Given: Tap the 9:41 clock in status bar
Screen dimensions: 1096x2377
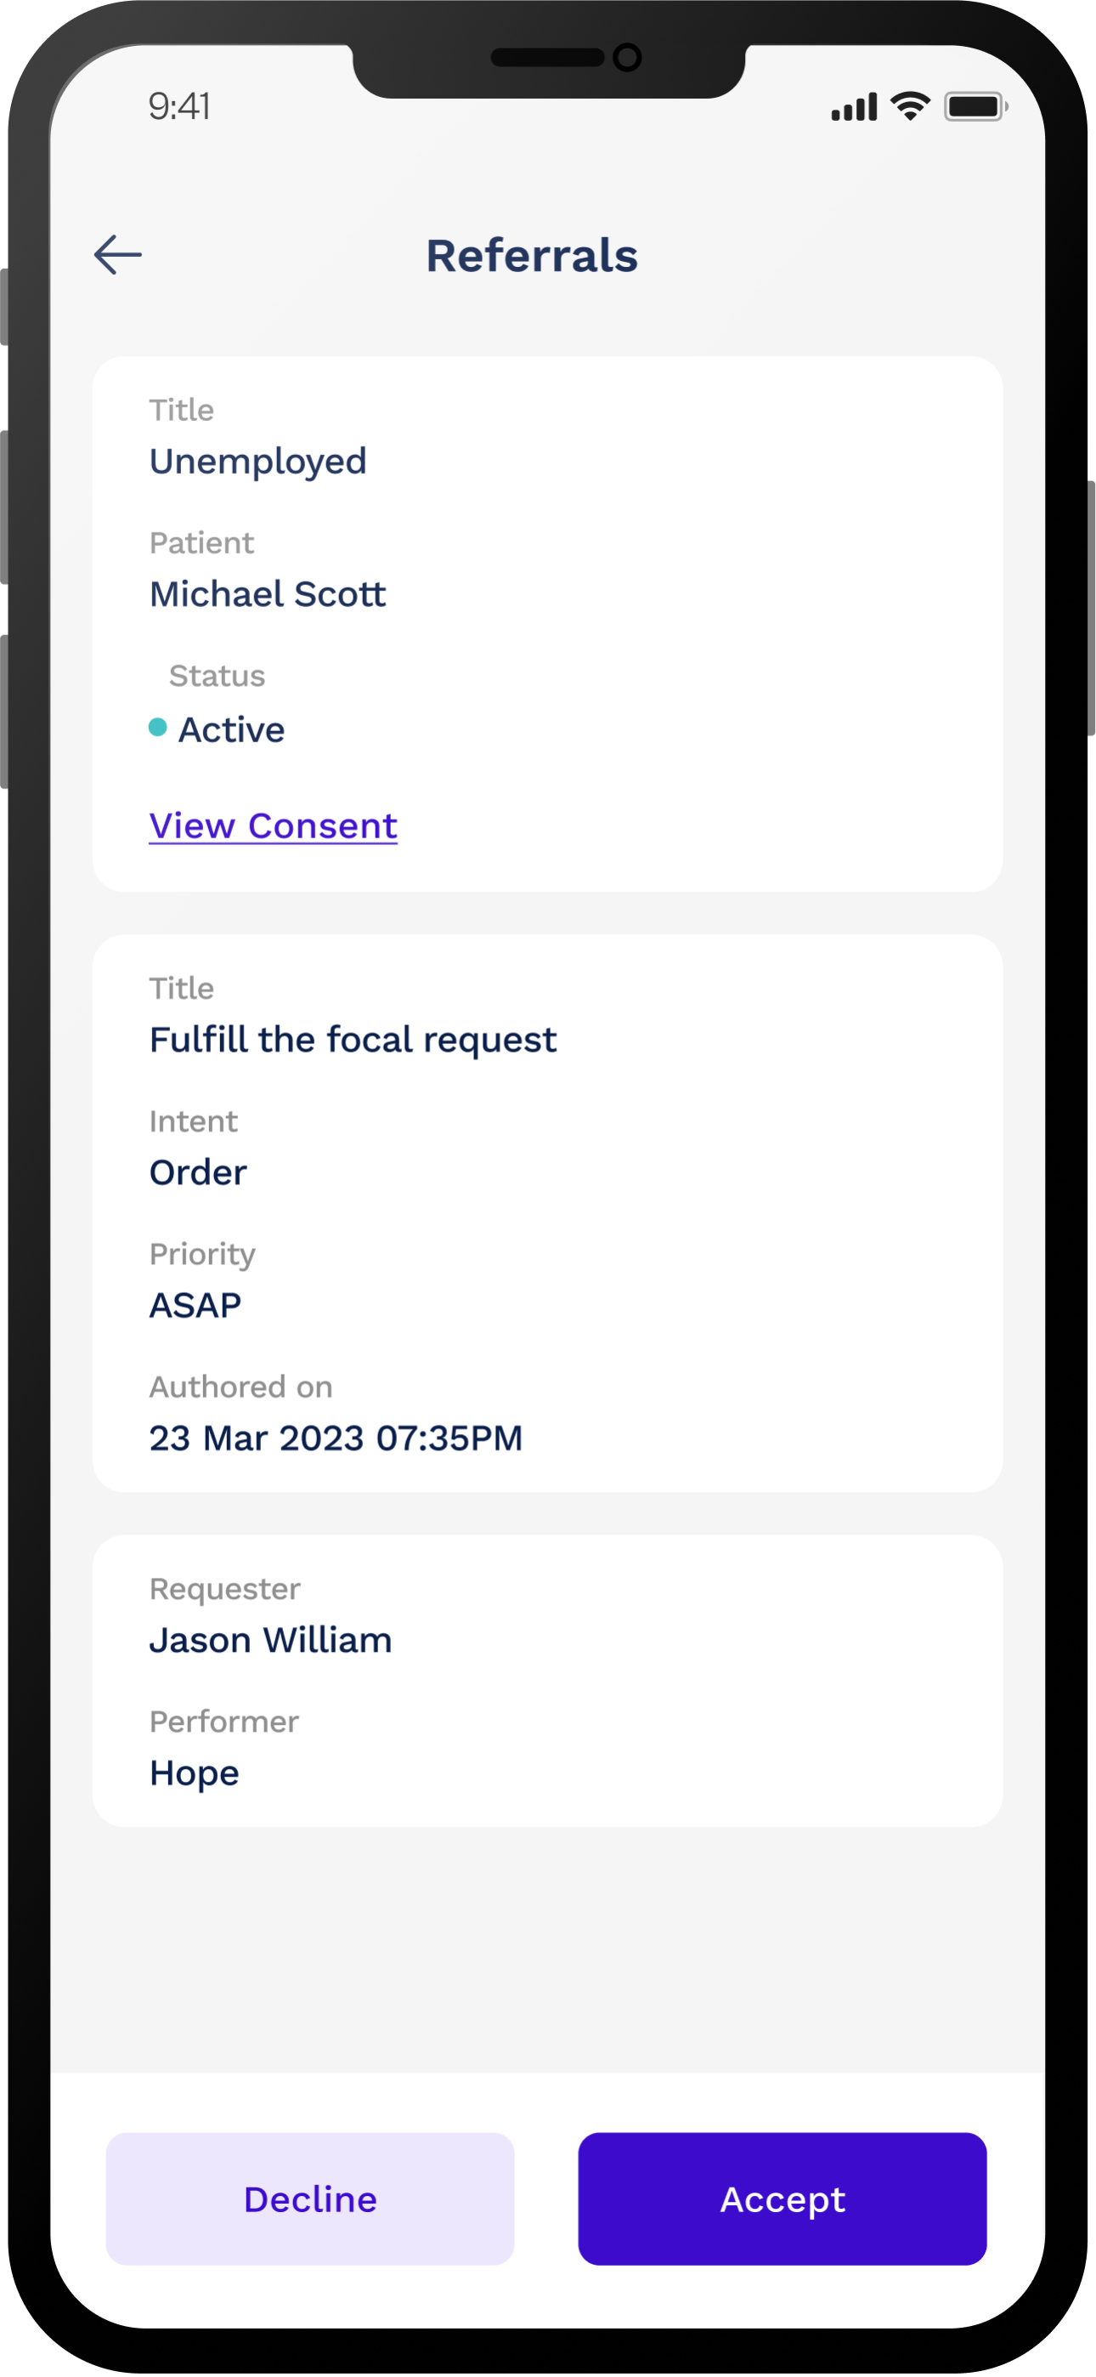Looking at the screenshot, I should tap(179, 106).
